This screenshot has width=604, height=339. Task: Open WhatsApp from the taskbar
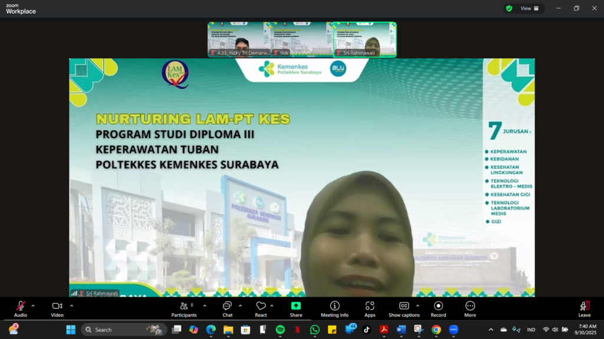[315, 330]
